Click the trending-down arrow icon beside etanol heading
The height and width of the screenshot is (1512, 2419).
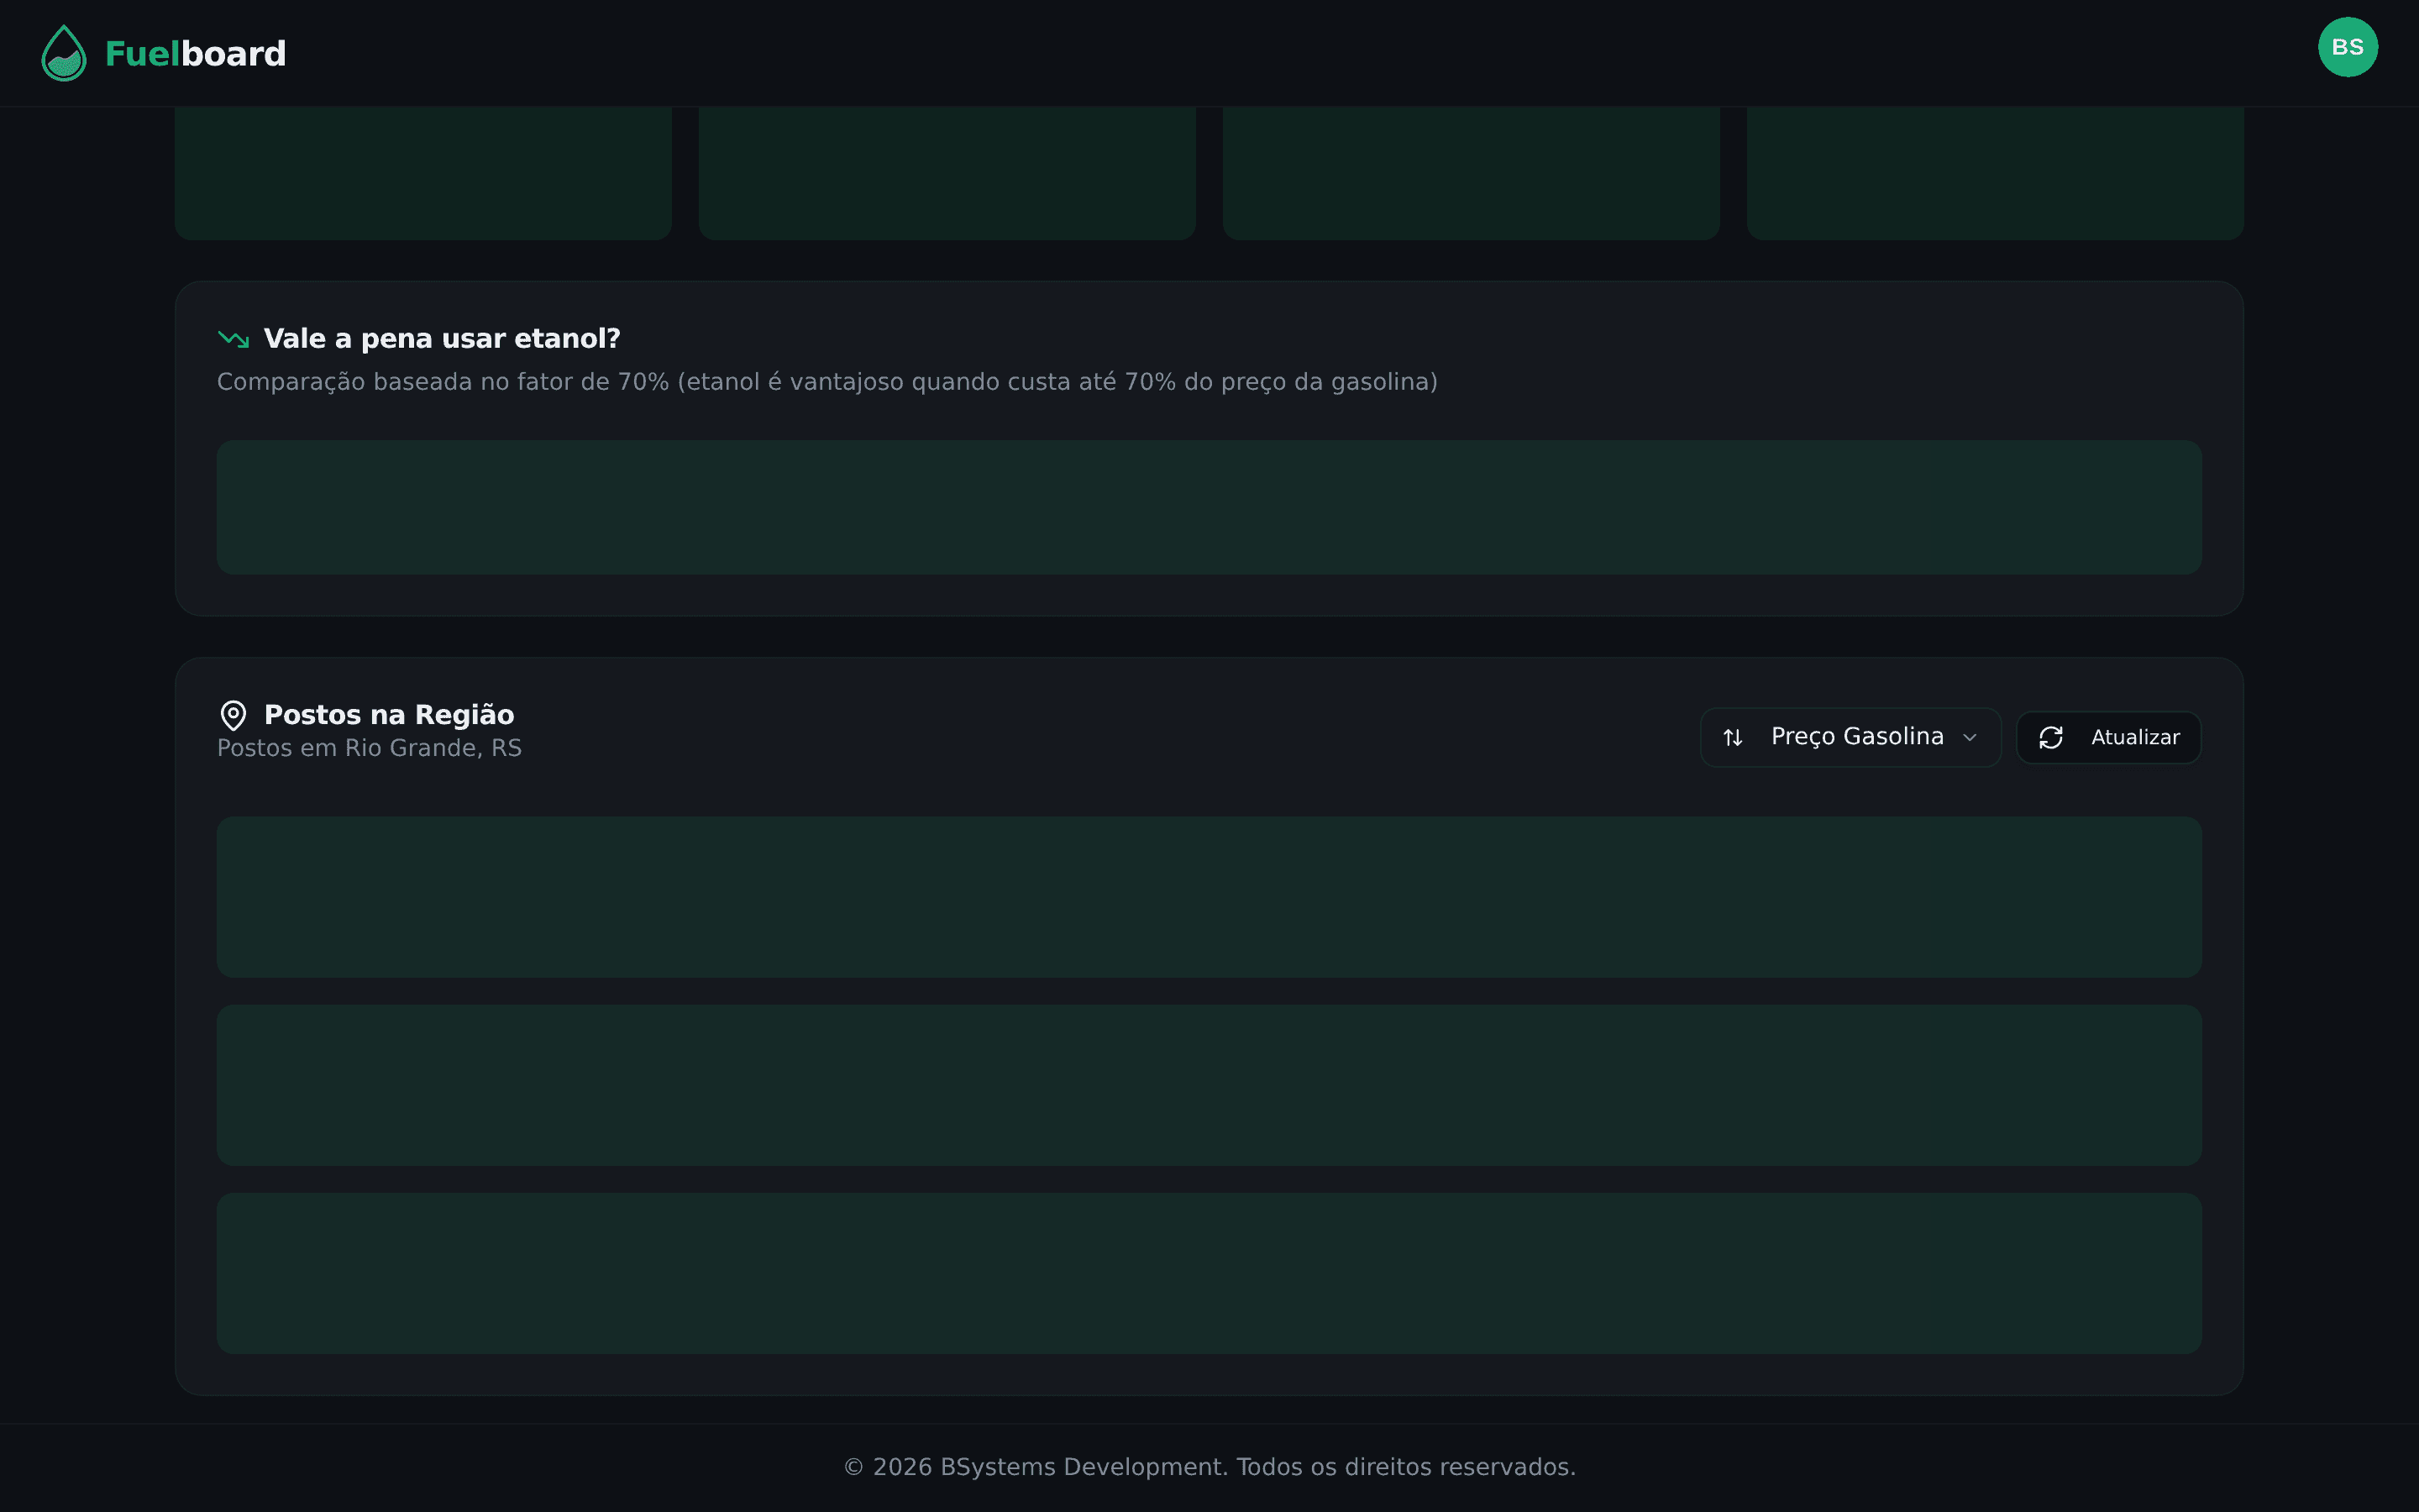(233, 339)
